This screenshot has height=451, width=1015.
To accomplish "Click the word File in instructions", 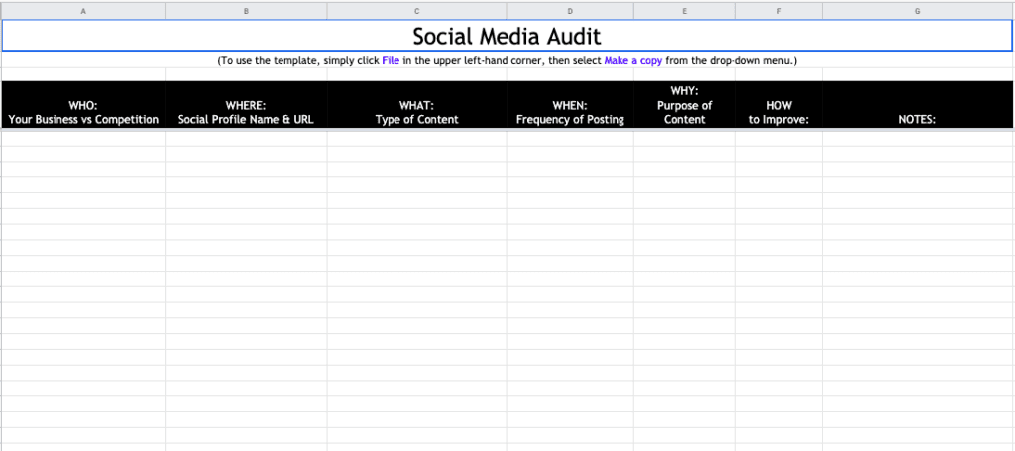I will [391, 60].
